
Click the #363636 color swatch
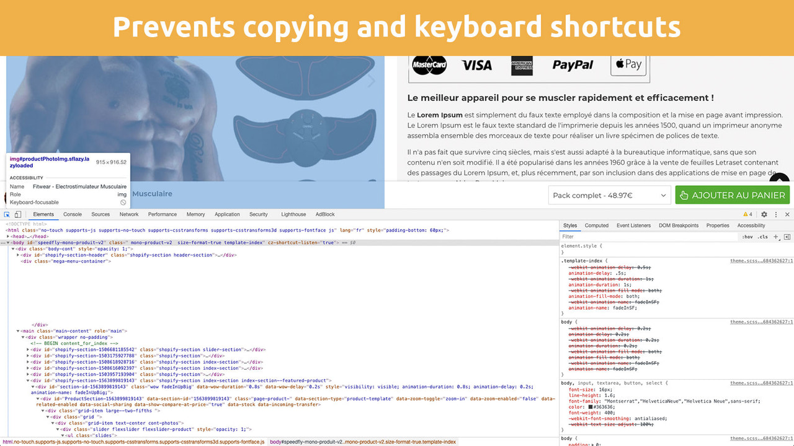point(591,407)
